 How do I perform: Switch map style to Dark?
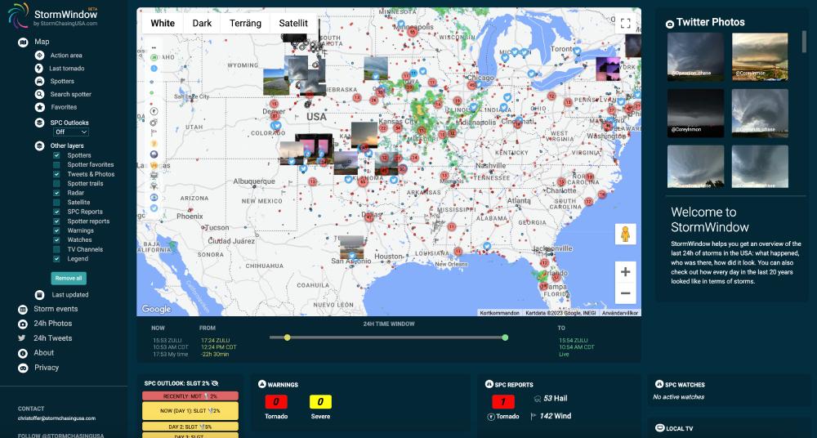tap(202, 23)
